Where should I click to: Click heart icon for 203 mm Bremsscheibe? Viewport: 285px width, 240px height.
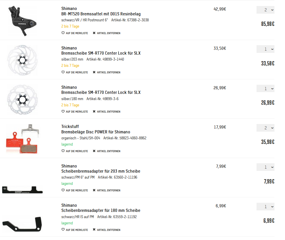click(63, 72)
